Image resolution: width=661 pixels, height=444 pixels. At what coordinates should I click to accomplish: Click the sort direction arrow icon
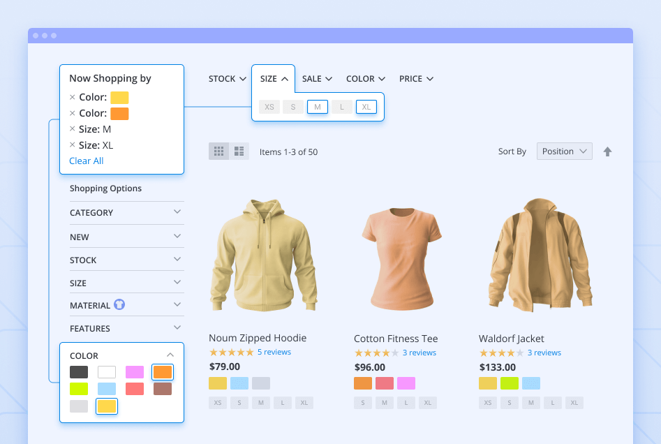click(607, 151)
